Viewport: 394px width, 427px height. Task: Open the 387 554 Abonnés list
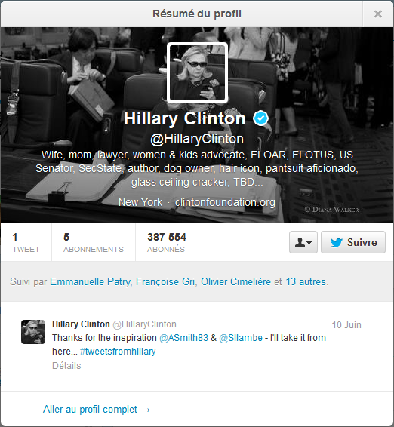tap(167, 242)
